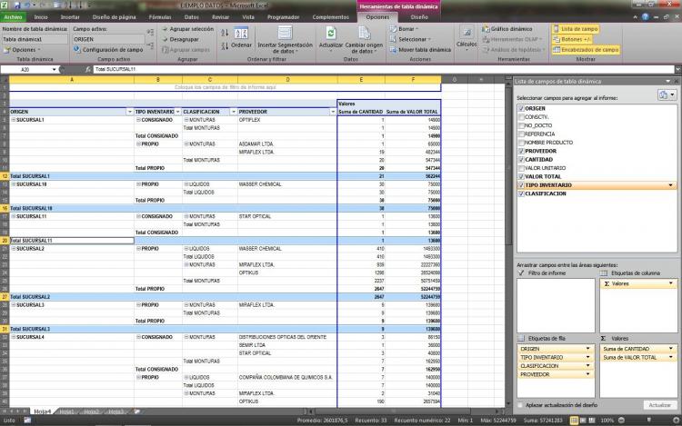Toggle Botones +/- display
The image size is (682, 426).
click(572, 39)
